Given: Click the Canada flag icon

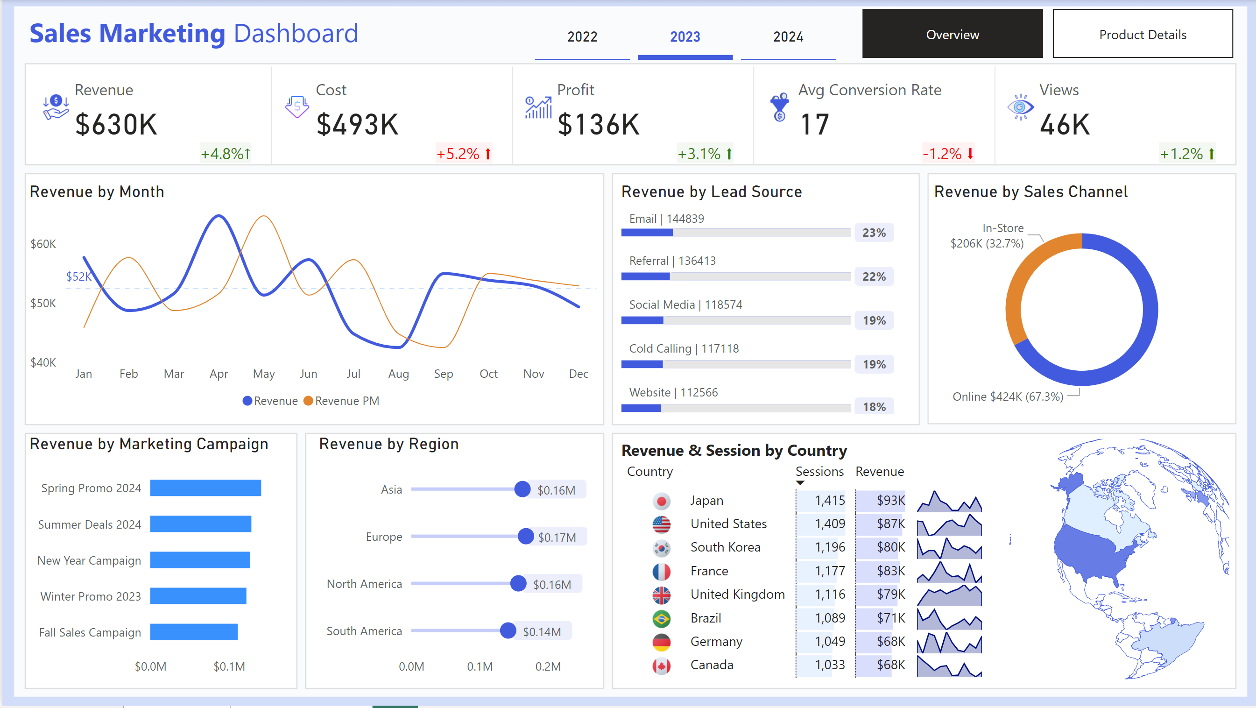Looking at the screenshot, I should (x=662, y=666).
